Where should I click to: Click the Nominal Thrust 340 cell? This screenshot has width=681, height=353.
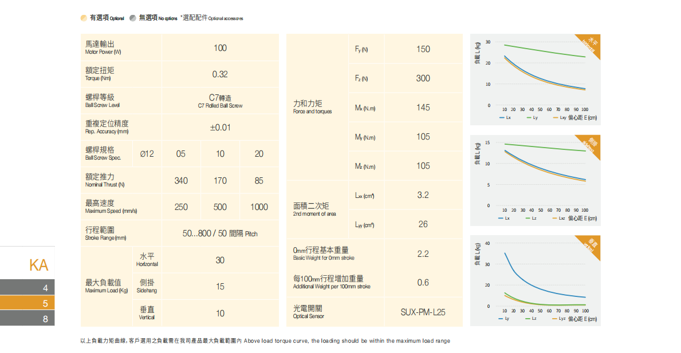[181, 181]
